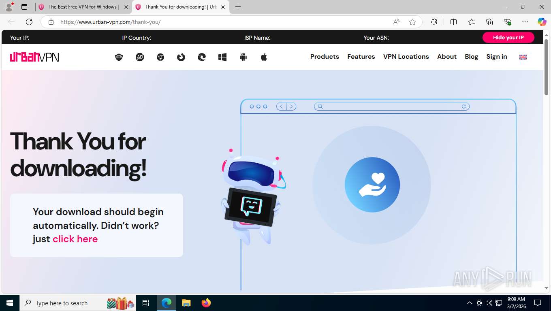The width and height of the screenshot is (551, 311).
Task: Open the volume control
Action: tap(489, 303)
